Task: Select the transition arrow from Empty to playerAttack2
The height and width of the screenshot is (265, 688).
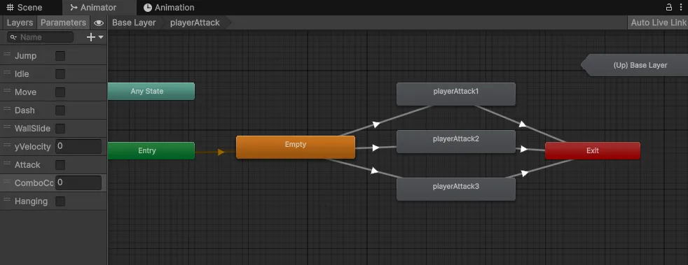Action: tap(376, 148)
